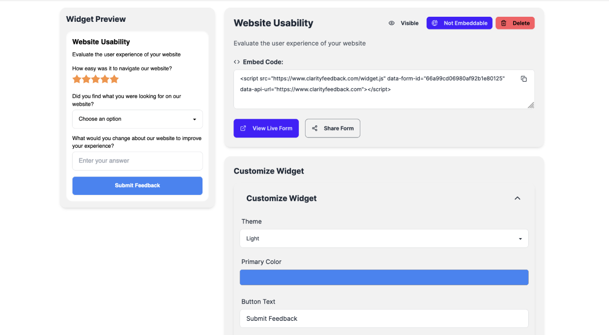The image size is (609, 335).
Task: Select the fifth star in the rating
Action: [114, 79]
